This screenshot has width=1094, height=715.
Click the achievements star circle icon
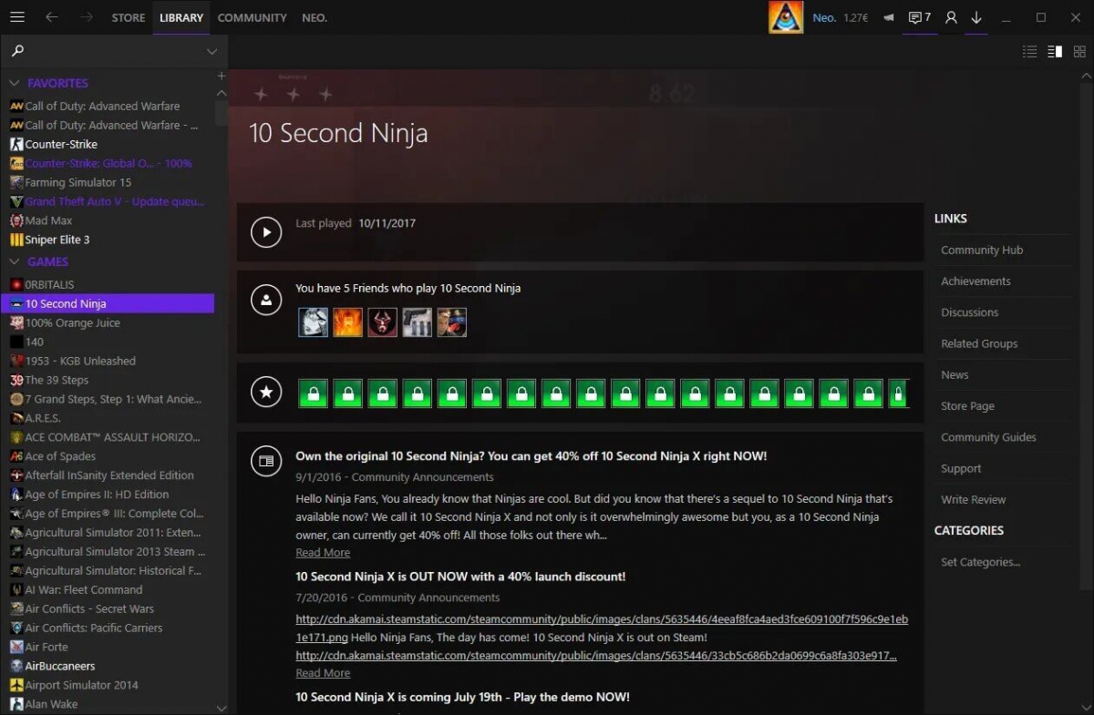coord(266,393)
